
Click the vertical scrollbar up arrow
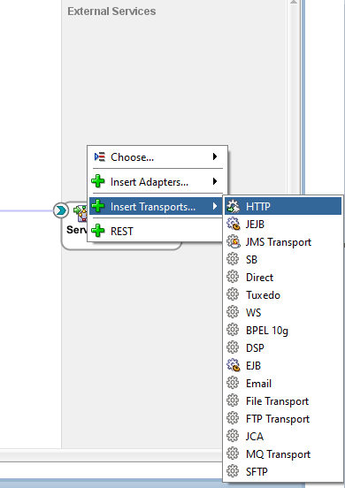(x=294, y=2)
